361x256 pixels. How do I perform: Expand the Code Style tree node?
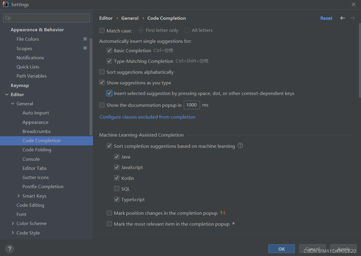(x=13, y=233)
